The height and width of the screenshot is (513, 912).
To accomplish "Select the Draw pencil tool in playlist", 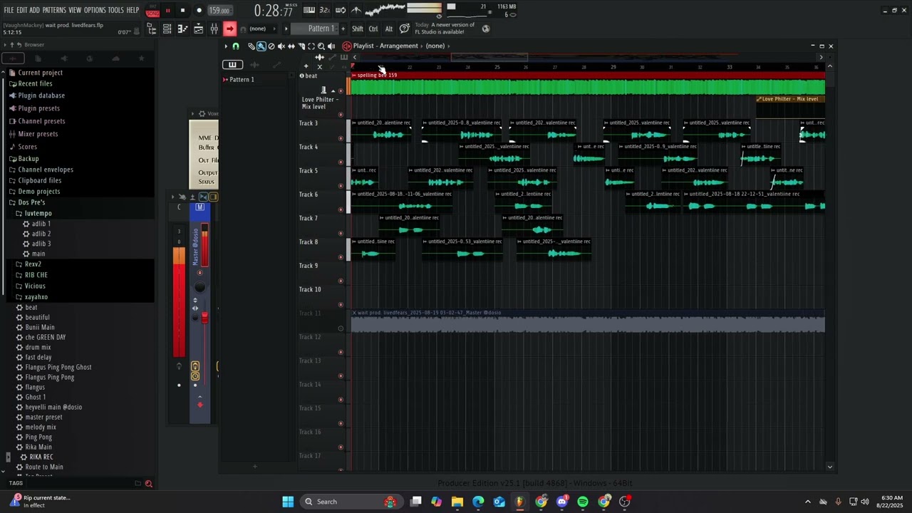I will (x=251, y=46).
